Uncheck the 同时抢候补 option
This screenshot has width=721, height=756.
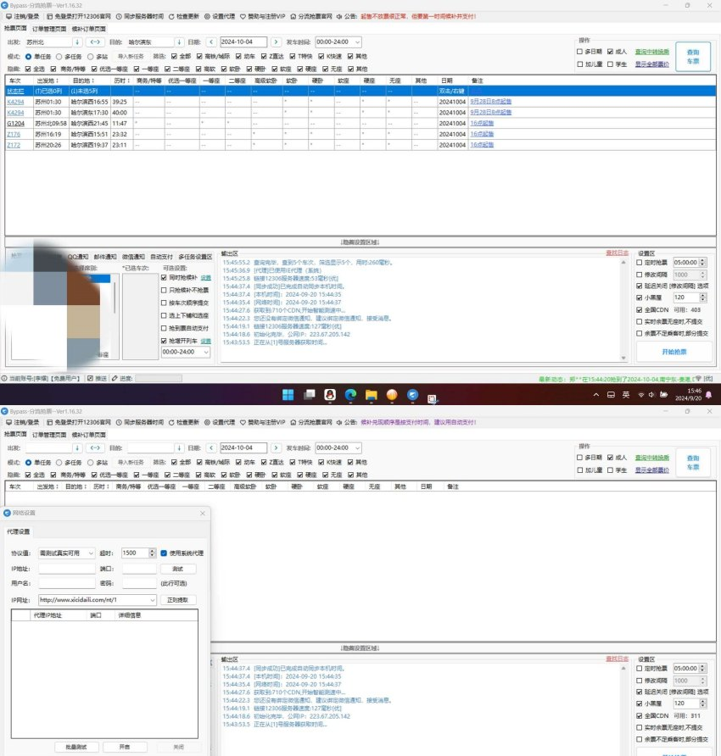tap(165, 277)
